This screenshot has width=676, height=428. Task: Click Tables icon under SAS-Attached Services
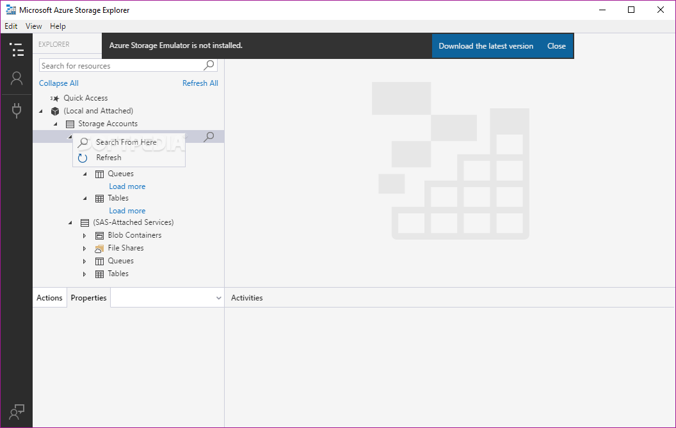[100, 274]
